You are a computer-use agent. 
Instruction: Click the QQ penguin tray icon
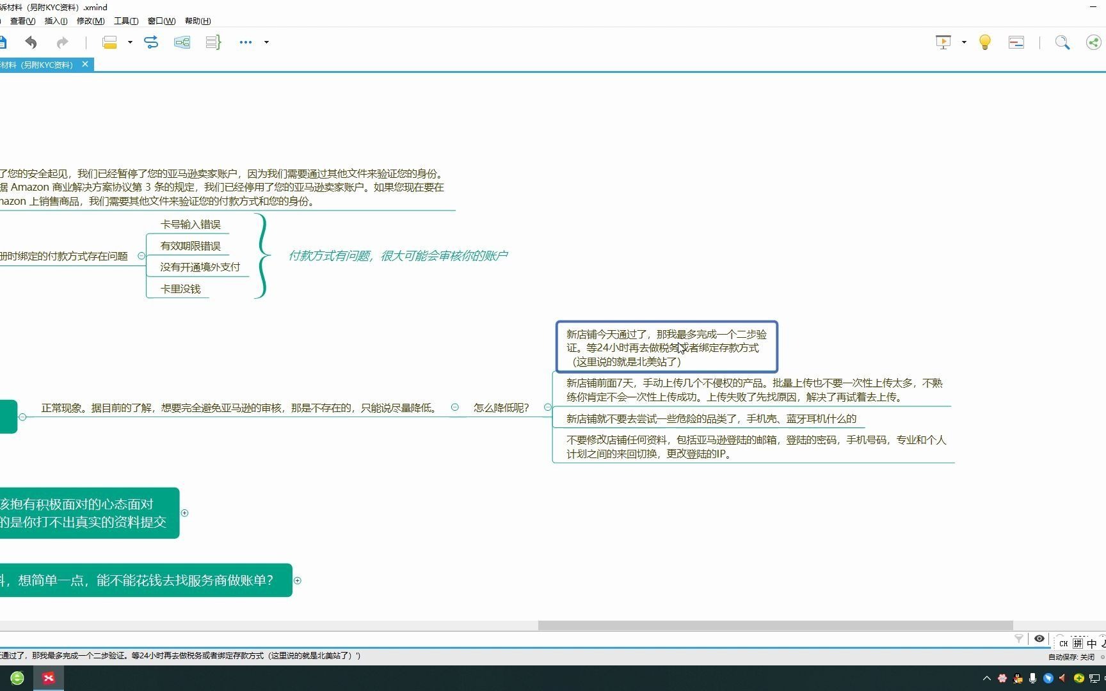click(1018, 678)
